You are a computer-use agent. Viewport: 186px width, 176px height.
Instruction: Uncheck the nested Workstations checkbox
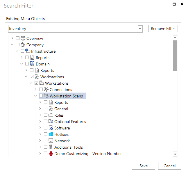(36, 83)
